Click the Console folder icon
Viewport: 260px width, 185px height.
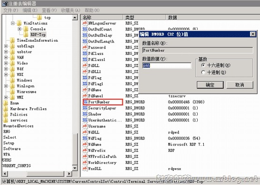pyautogui.click(x=26, y=29)
